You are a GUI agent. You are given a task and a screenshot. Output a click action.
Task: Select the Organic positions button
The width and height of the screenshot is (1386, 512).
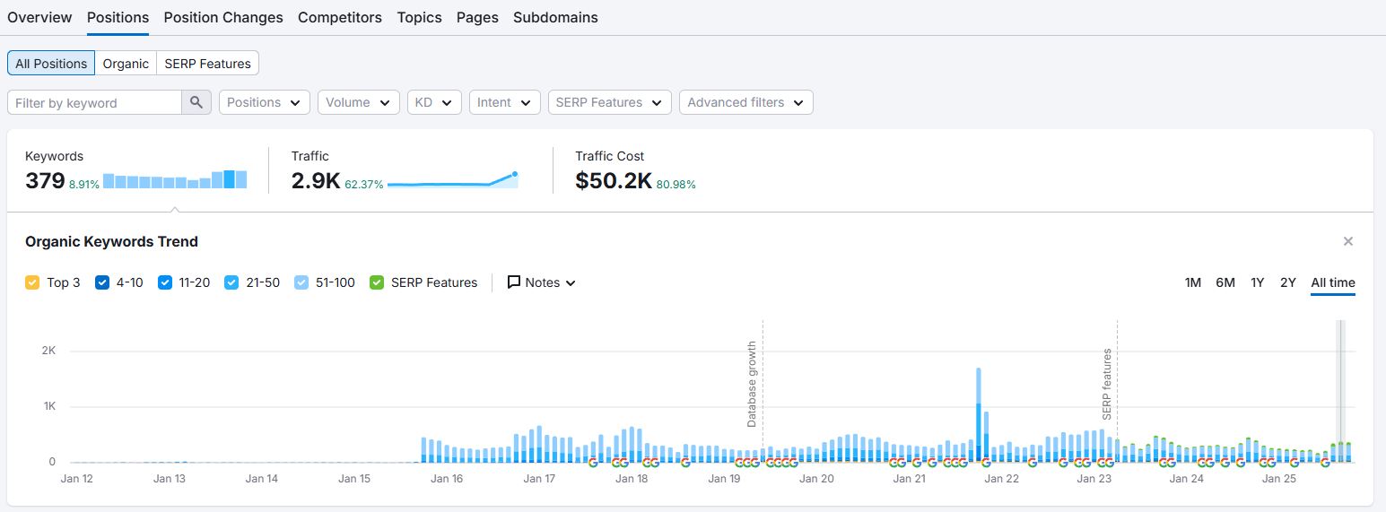(x=126, y=64)
